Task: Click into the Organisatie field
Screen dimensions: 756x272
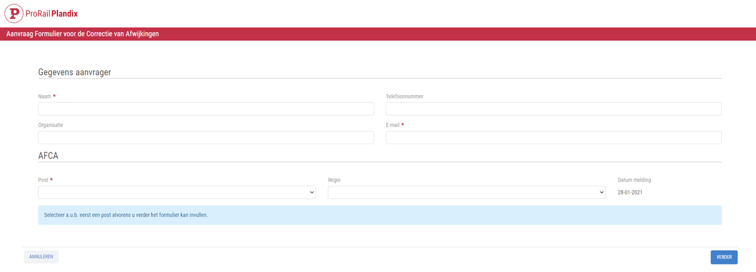Action: (x=206, y=137)
